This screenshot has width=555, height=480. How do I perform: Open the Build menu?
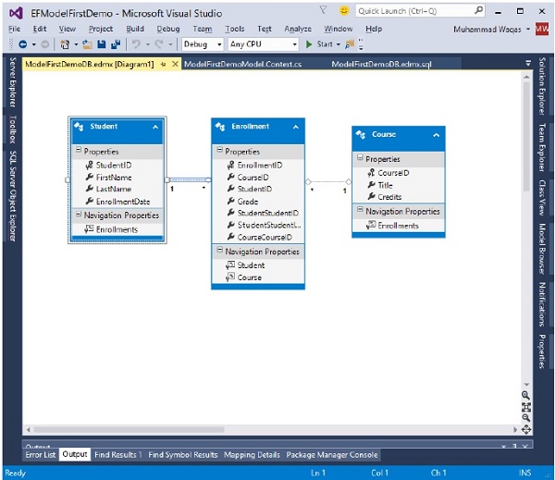click(135, 29)
